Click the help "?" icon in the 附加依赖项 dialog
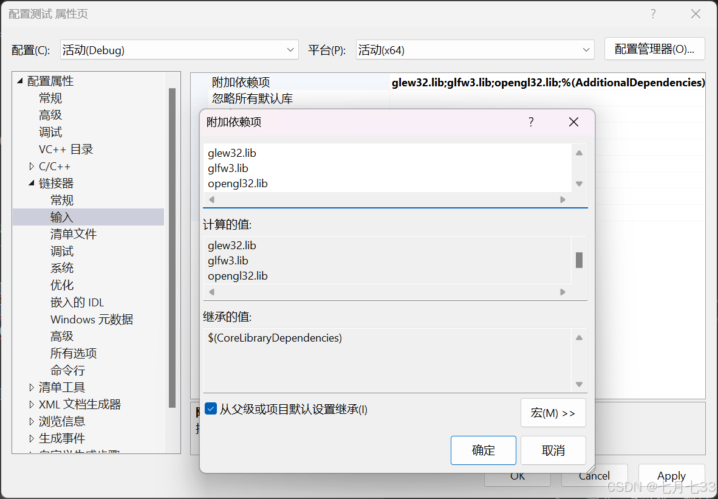 pos(530,122)
